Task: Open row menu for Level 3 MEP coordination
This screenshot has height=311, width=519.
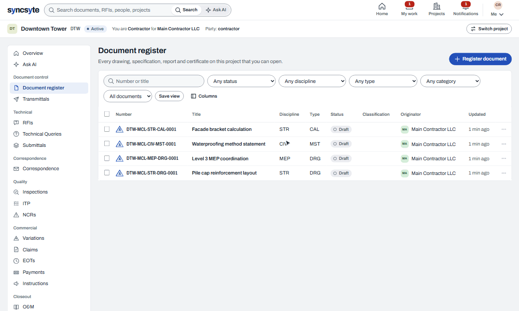Action: tap(504, 159)
